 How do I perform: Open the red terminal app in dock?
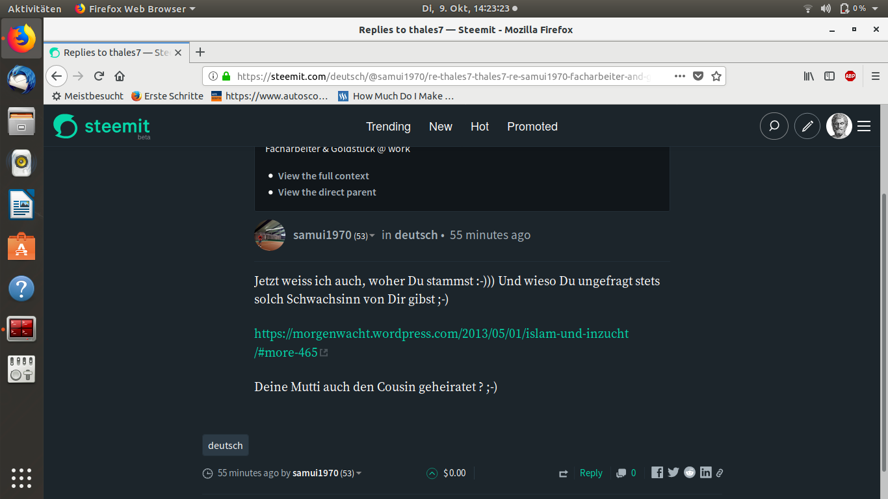tap(21, 329)
